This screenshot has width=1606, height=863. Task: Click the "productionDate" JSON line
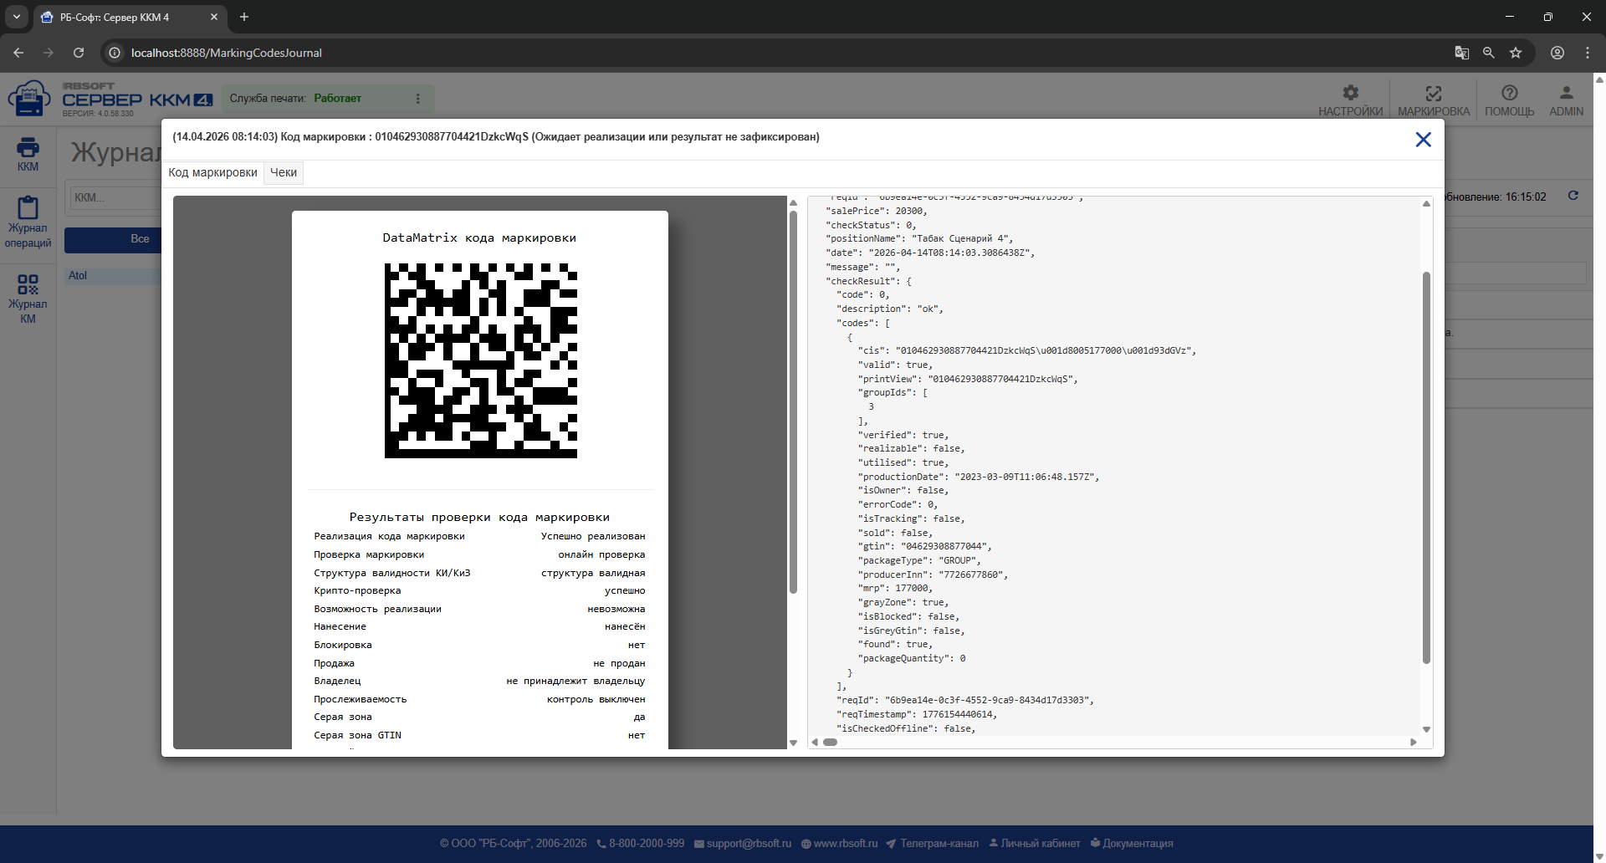pos(979,477)
